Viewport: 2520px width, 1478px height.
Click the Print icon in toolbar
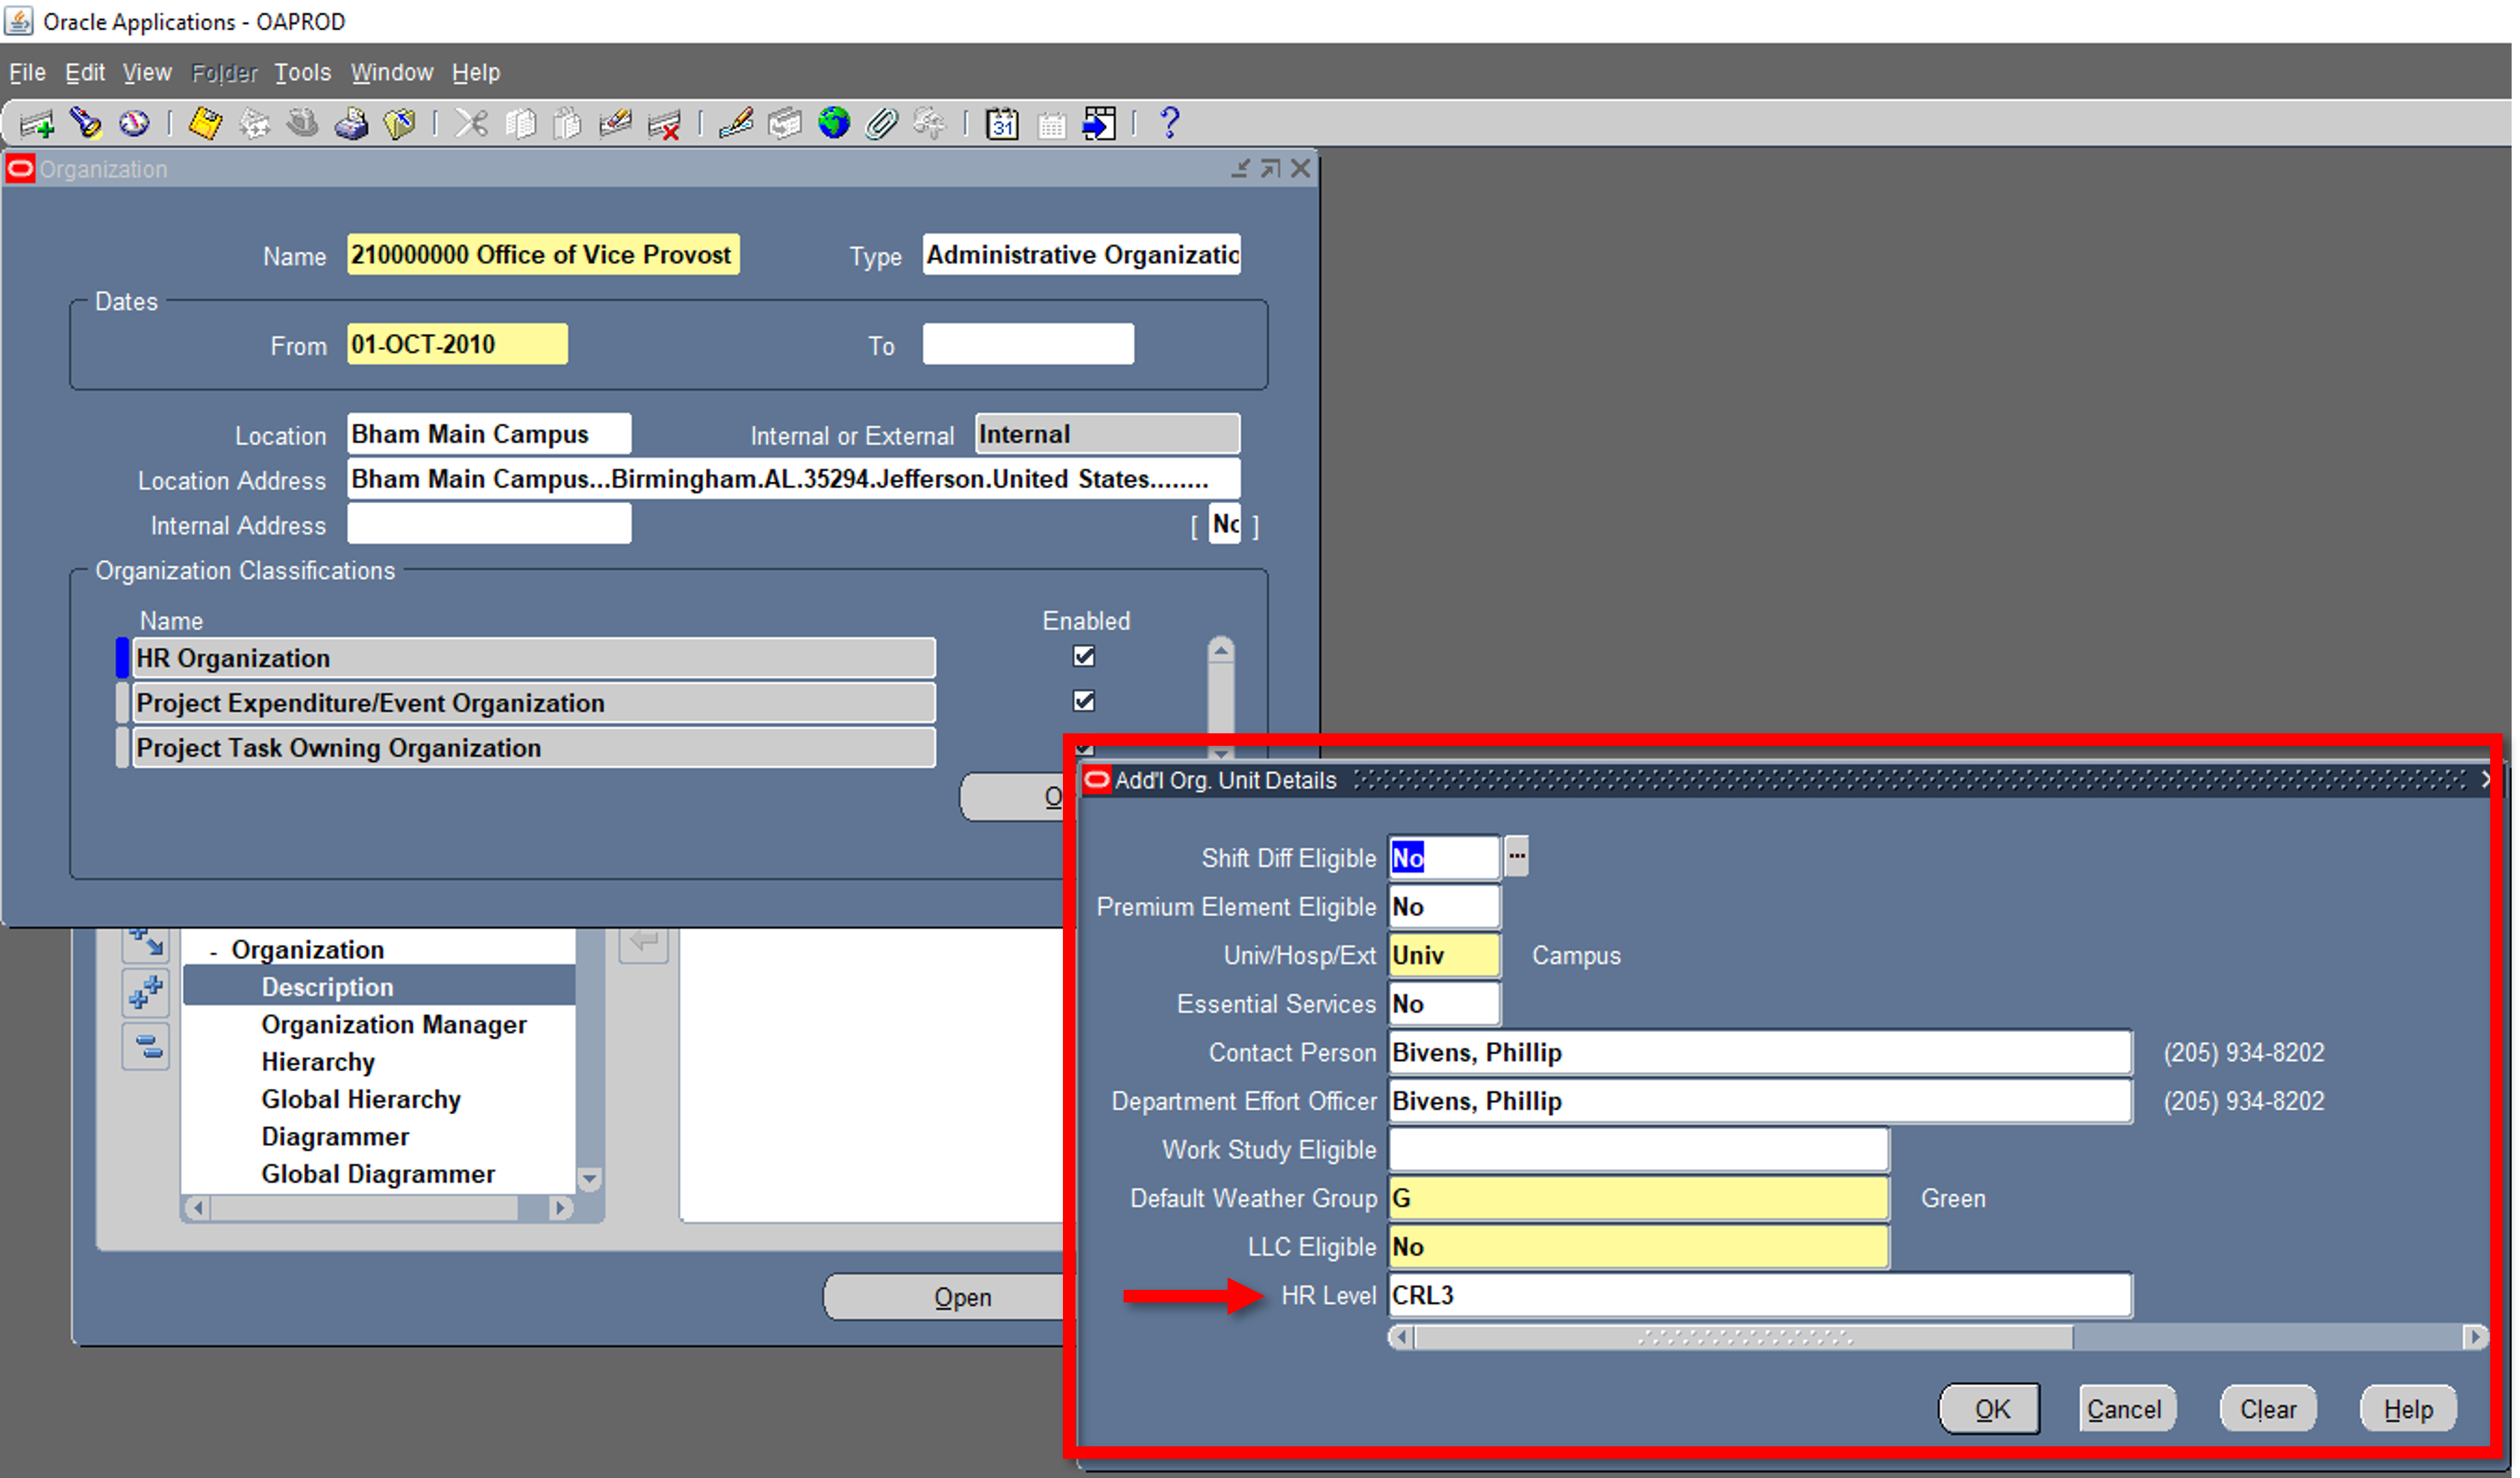(x=351, y=124)
